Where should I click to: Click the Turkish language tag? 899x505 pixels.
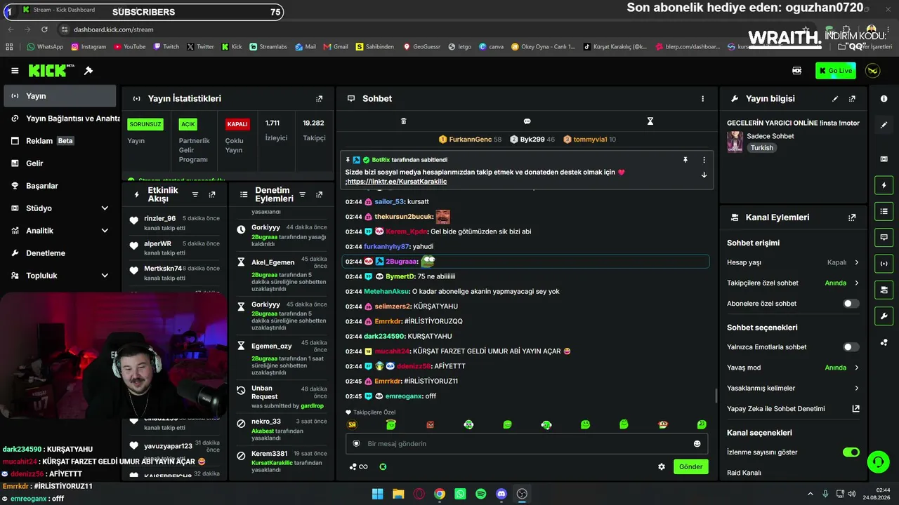[761, 148]
